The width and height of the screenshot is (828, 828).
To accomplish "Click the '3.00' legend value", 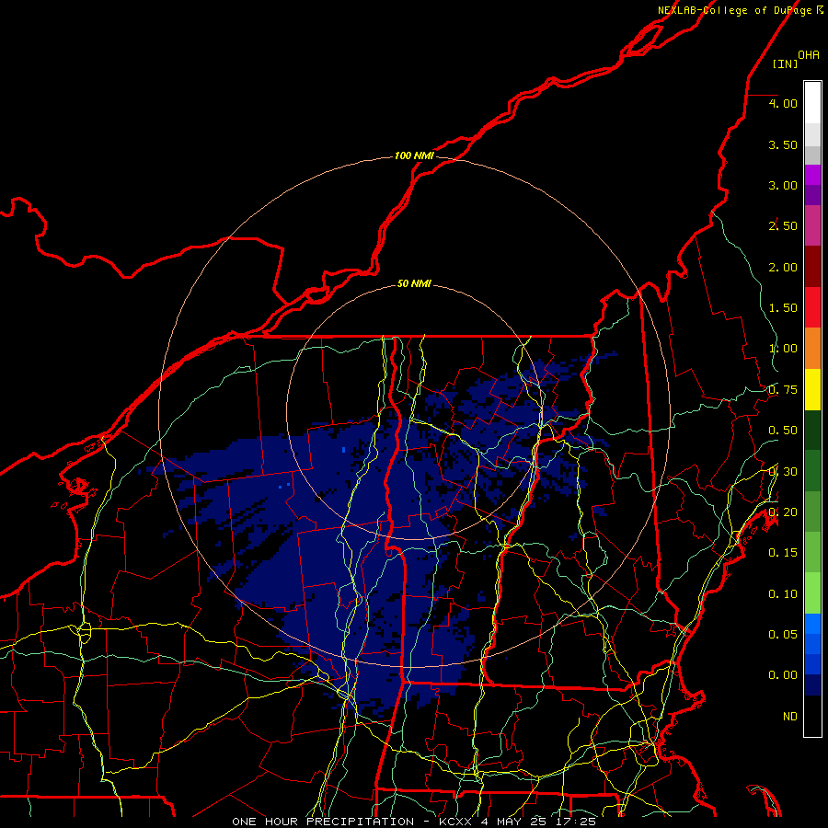I will tap(783, 185).
